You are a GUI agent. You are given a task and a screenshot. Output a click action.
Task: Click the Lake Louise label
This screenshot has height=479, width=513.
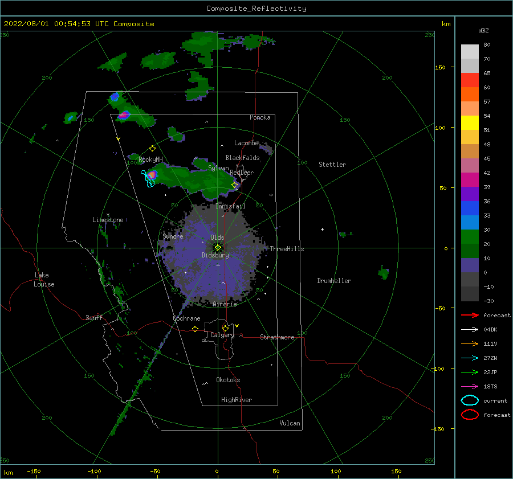[44, 280]
